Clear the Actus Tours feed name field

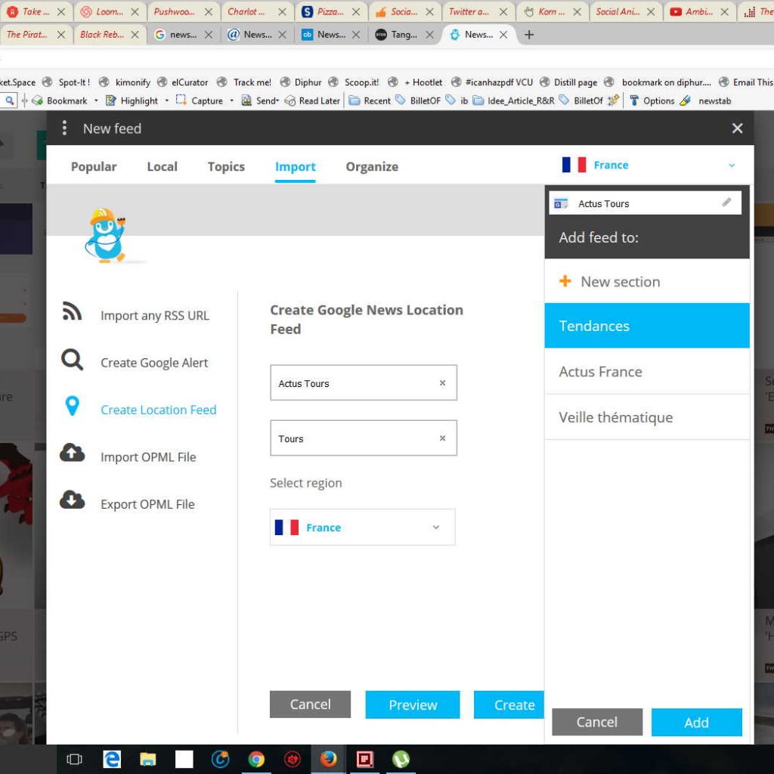point(442,383)
